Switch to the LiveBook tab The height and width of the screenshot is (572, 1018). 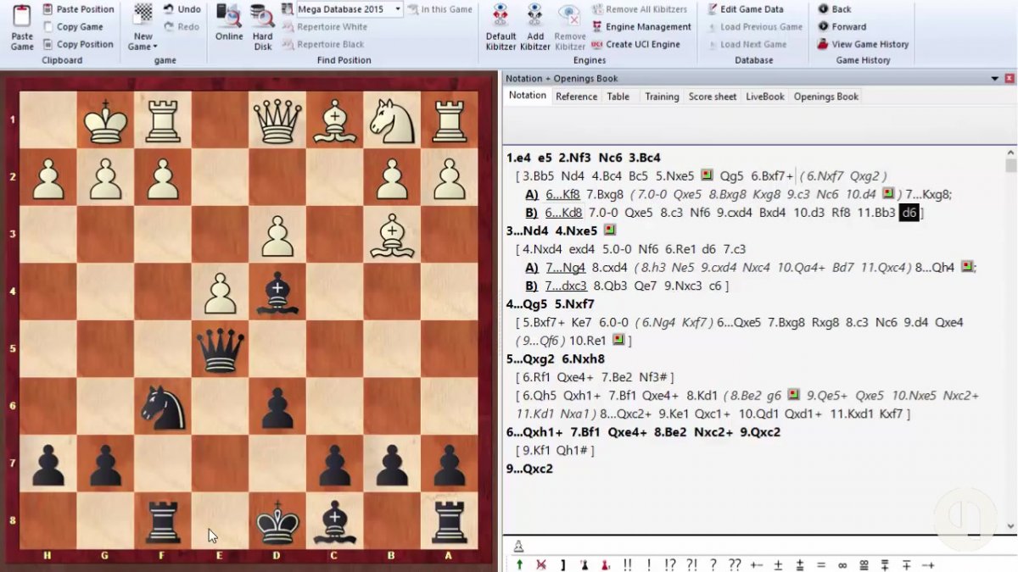(765, 97)
